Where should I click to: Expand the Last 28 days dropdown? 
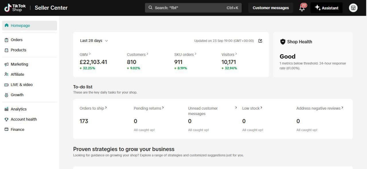point(94,41)
